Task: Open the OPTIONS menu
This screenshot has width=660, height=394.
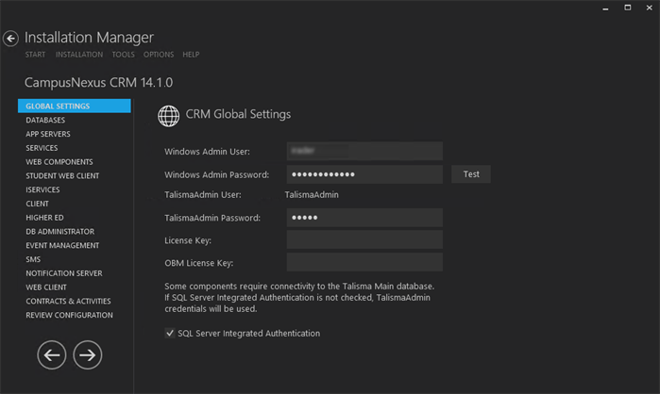Action: [159, 55]
